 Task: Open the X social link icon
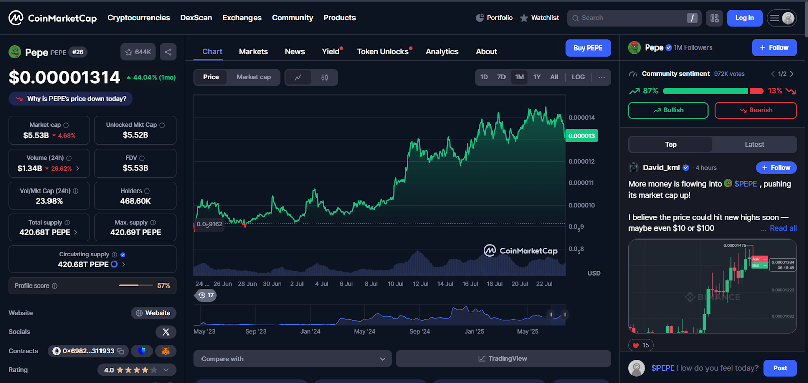pos(166,332)
